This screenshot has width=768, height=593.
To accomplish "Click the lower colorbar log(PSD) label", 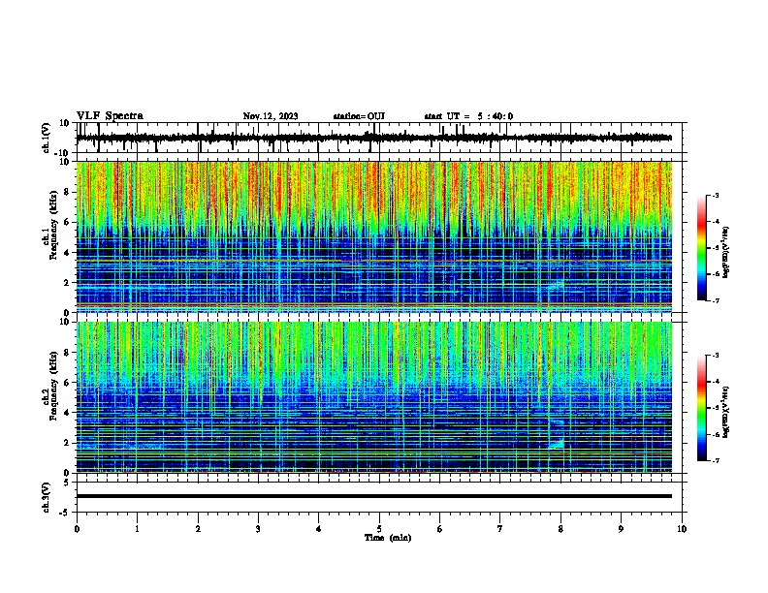I will [x=726, y=412].
